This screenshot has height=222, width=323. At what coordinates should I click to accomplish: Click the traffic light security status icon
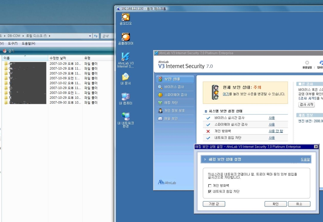(x=215, y=92)
